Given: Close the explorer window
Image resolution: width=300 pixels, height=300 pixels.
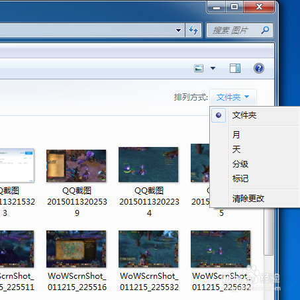Looking at the screenshot, I should [259, 7].
